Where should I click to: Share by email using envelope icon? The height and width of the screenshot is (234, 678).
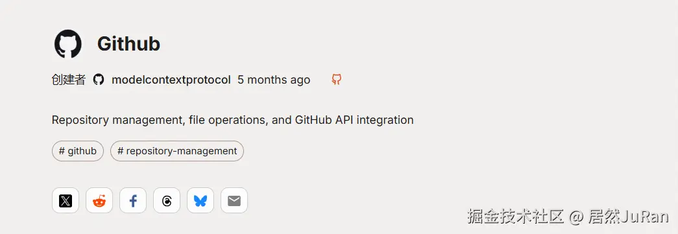[x=234, y=200]
